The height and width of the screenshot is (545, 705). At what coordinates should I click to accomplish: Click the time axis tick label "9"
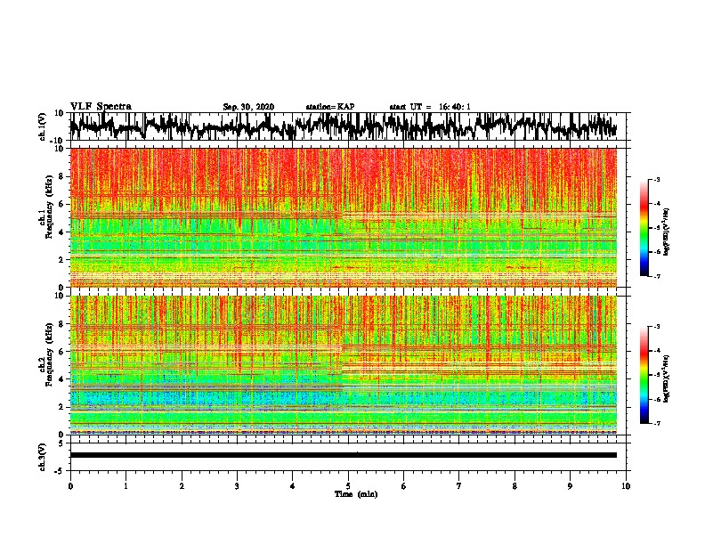(x=570, y=486)
